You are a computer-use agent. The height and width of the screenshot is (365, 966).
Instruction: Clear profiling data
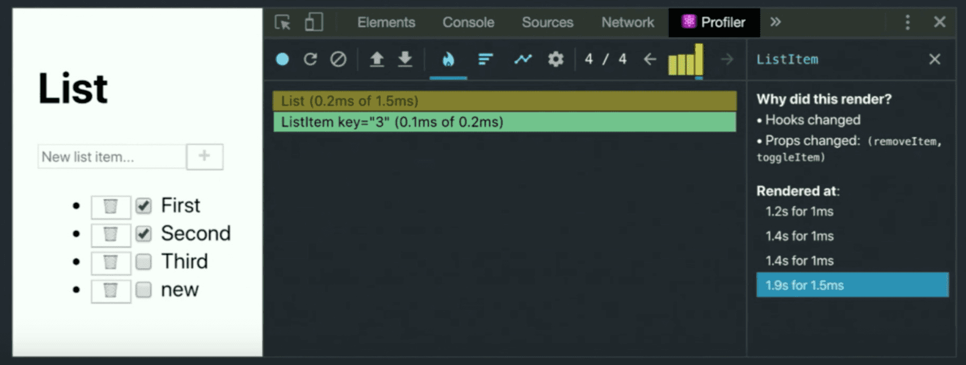click(x=338, y=59)
